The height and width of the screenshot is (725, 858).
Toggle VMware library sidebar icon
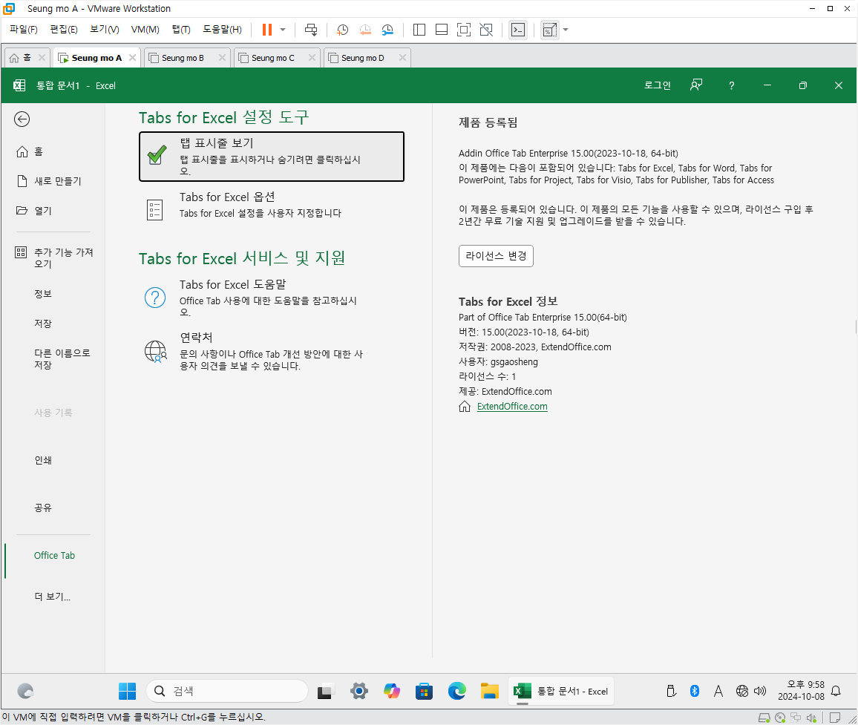coord(419,30)
